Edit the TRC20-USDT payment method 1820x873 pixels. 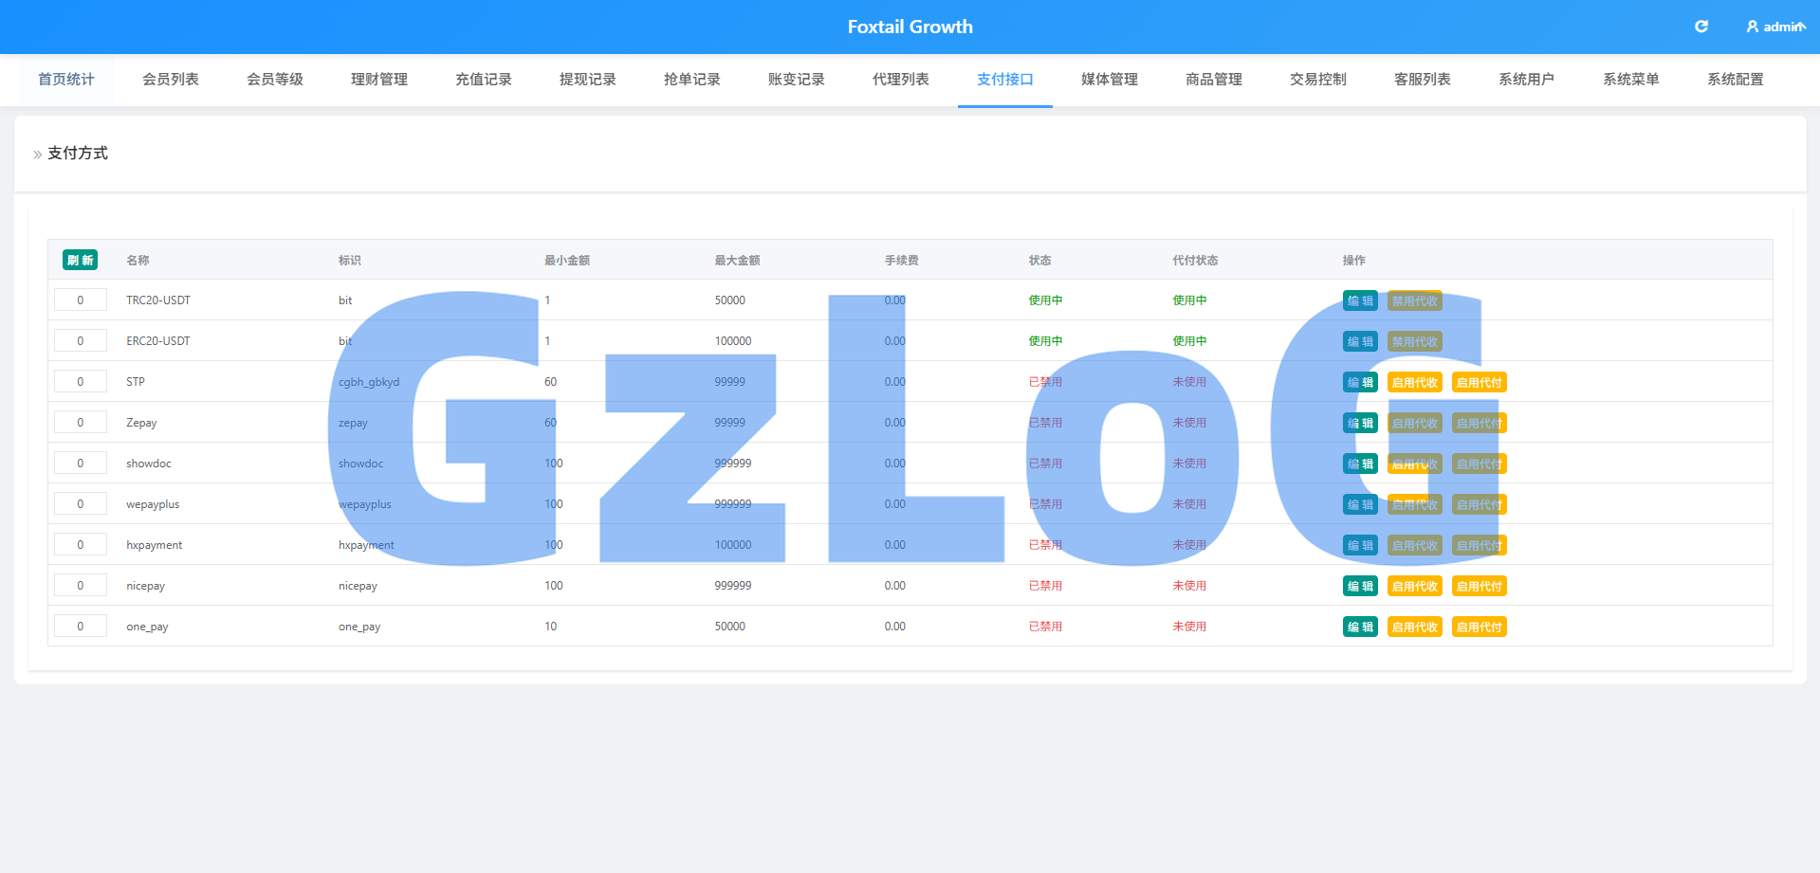[x=1360, y=300]
